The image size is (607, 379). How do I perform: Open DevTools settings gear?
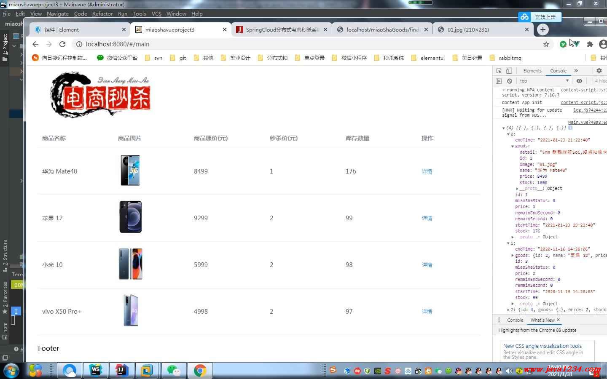[599, 71]
